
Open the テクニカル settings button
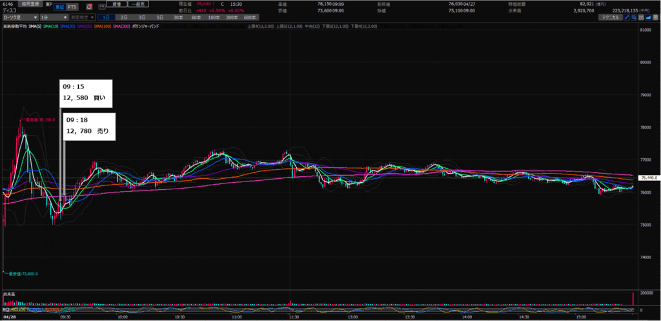608,17
